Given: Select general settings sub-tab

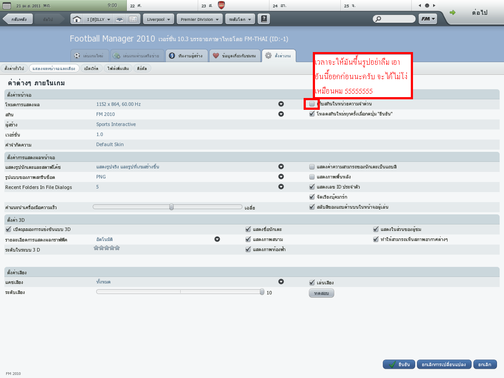Looking at the screenshot, I should pyautogui.click(x=14, y=68).
